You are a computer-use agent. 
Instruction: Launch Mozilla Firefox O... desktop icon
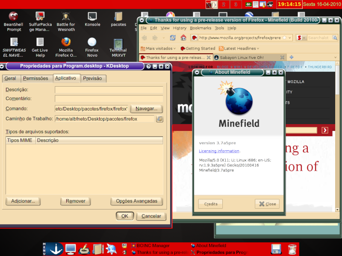(x=66, y=47)
